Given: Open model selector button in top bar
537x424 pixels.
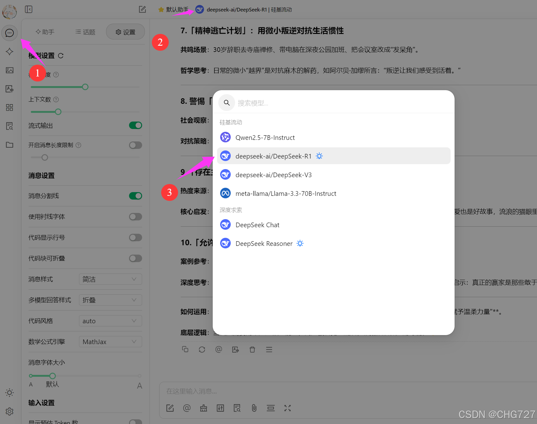Looking at the screenshot, I should [x=244, y=10].
